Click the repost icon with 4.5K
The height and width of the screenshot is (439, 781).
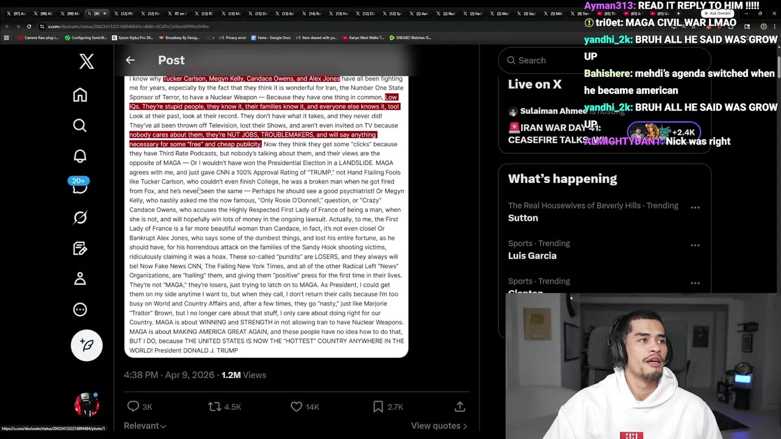click(225, 407)
